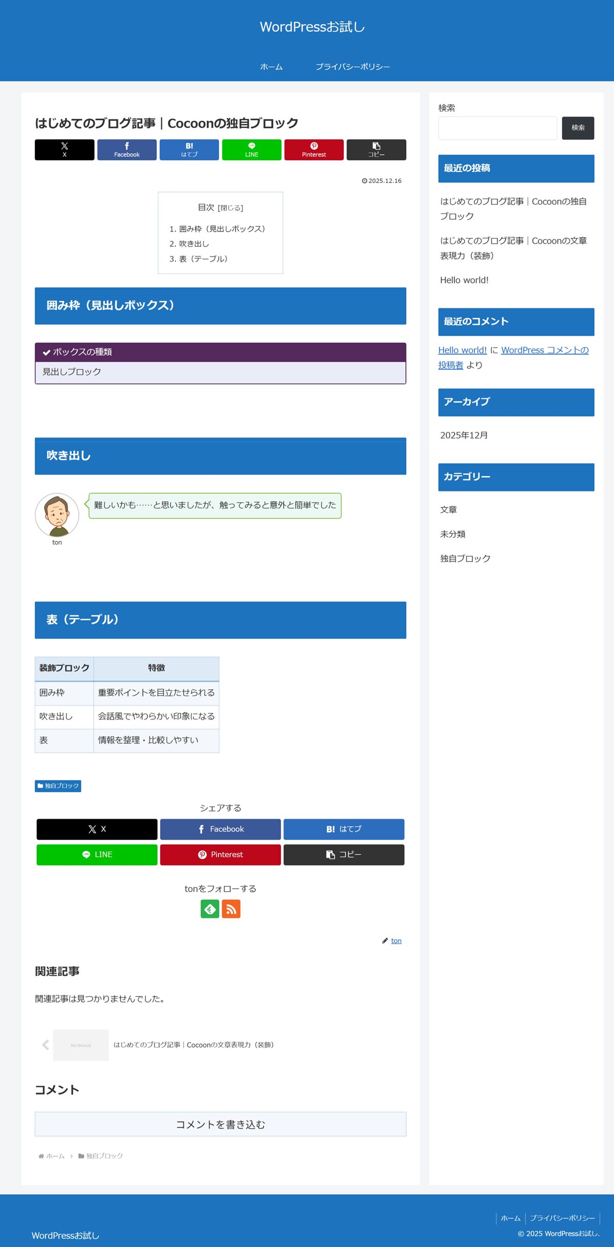The width and height of the screenshot is (614, 1247).
Task: Collapse the table of contents with 閉じる
Action: click(230, 208)
